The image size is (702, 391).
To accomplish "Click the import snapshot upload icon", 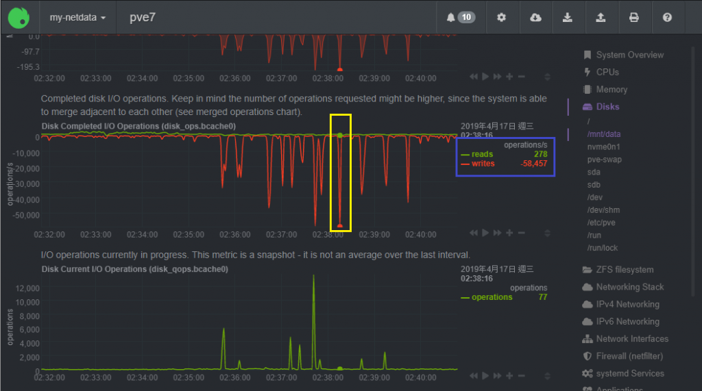I will pos(601,17).
